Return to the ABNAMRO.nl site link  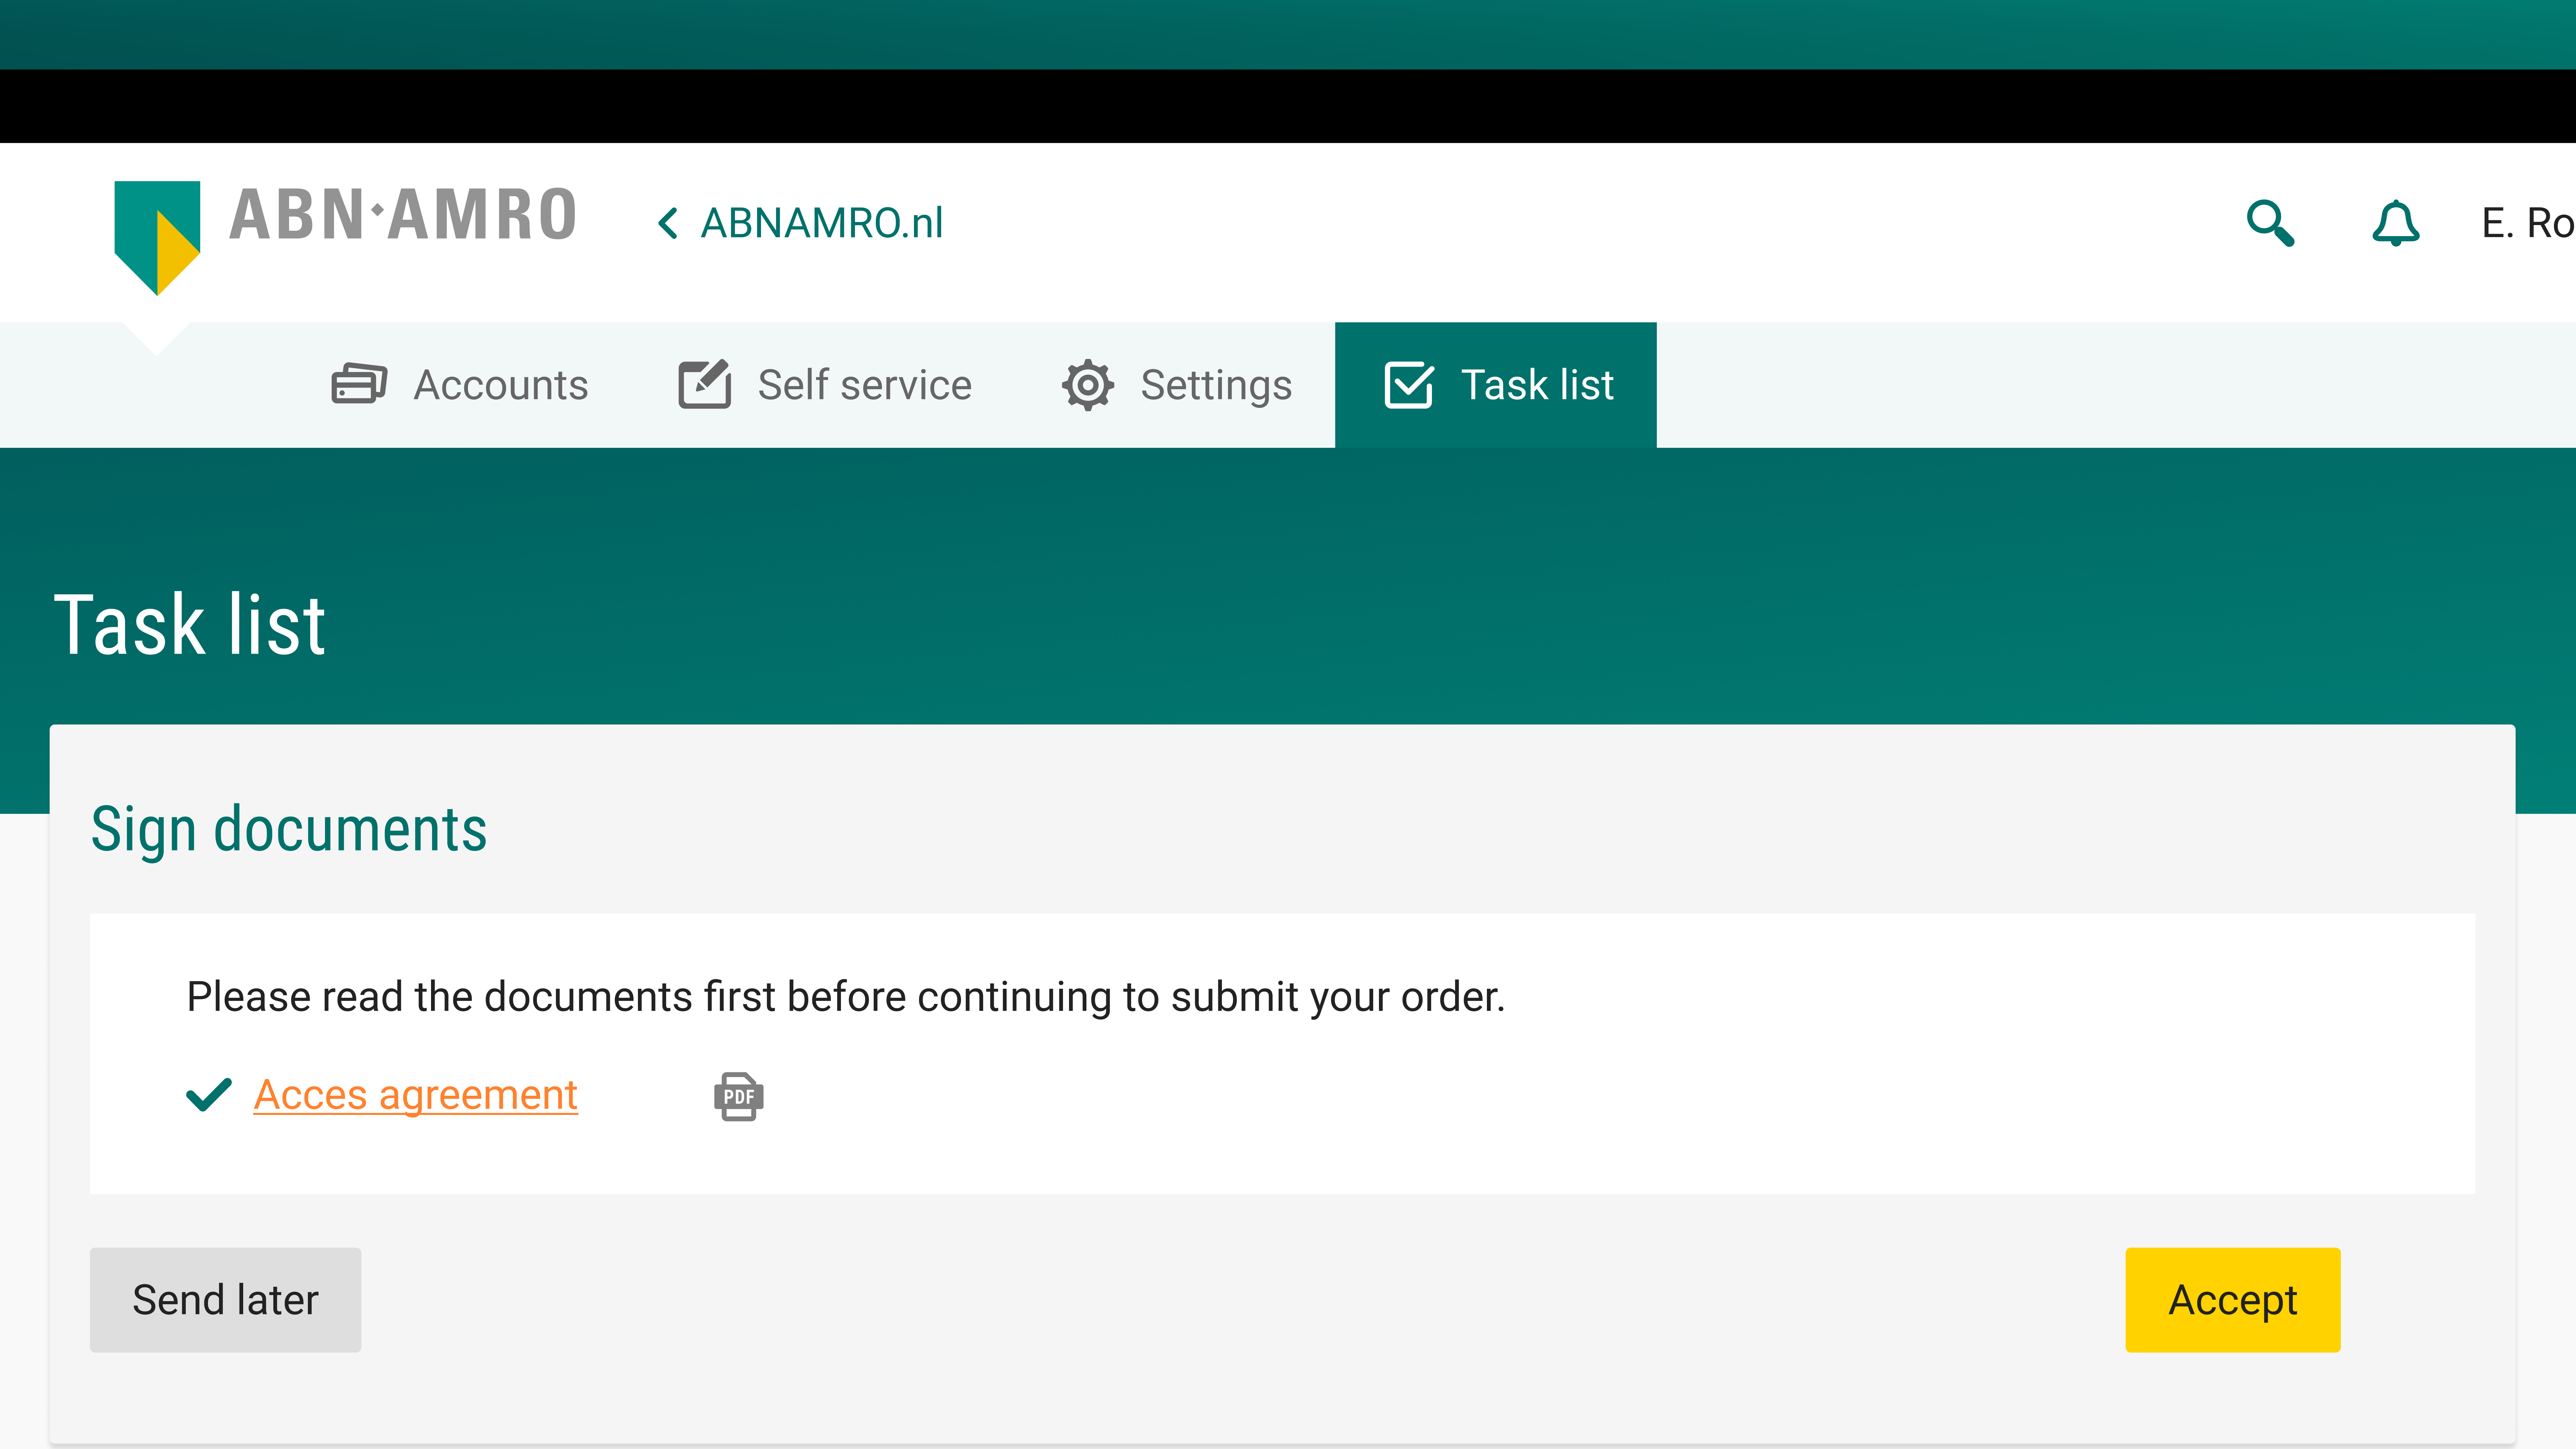[x=822, y=223]
